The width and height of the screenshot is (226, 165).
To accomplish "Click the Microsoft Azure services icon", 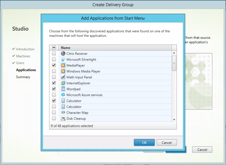I will pyautogui.click(x=63, y=95).
